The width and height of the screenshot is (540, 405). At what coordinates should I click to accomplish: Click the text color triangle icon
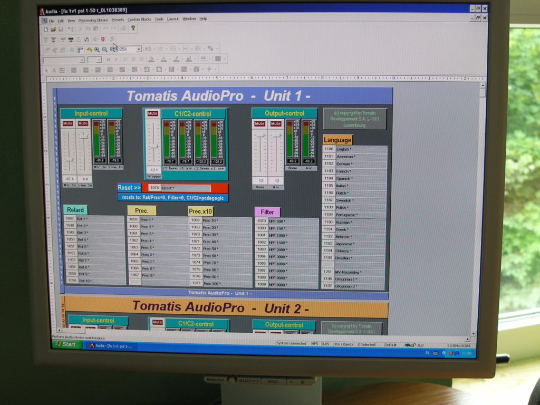tap(164, 59)
